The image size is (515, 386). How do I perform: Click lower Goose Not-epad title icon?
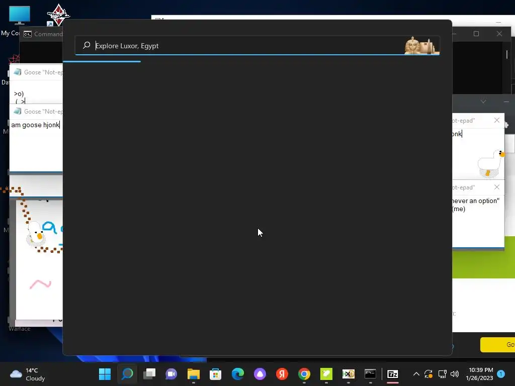tap(18, 111)
